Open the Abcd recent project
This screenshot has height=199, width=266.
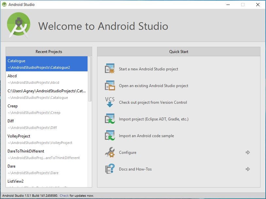coord(46,79)
